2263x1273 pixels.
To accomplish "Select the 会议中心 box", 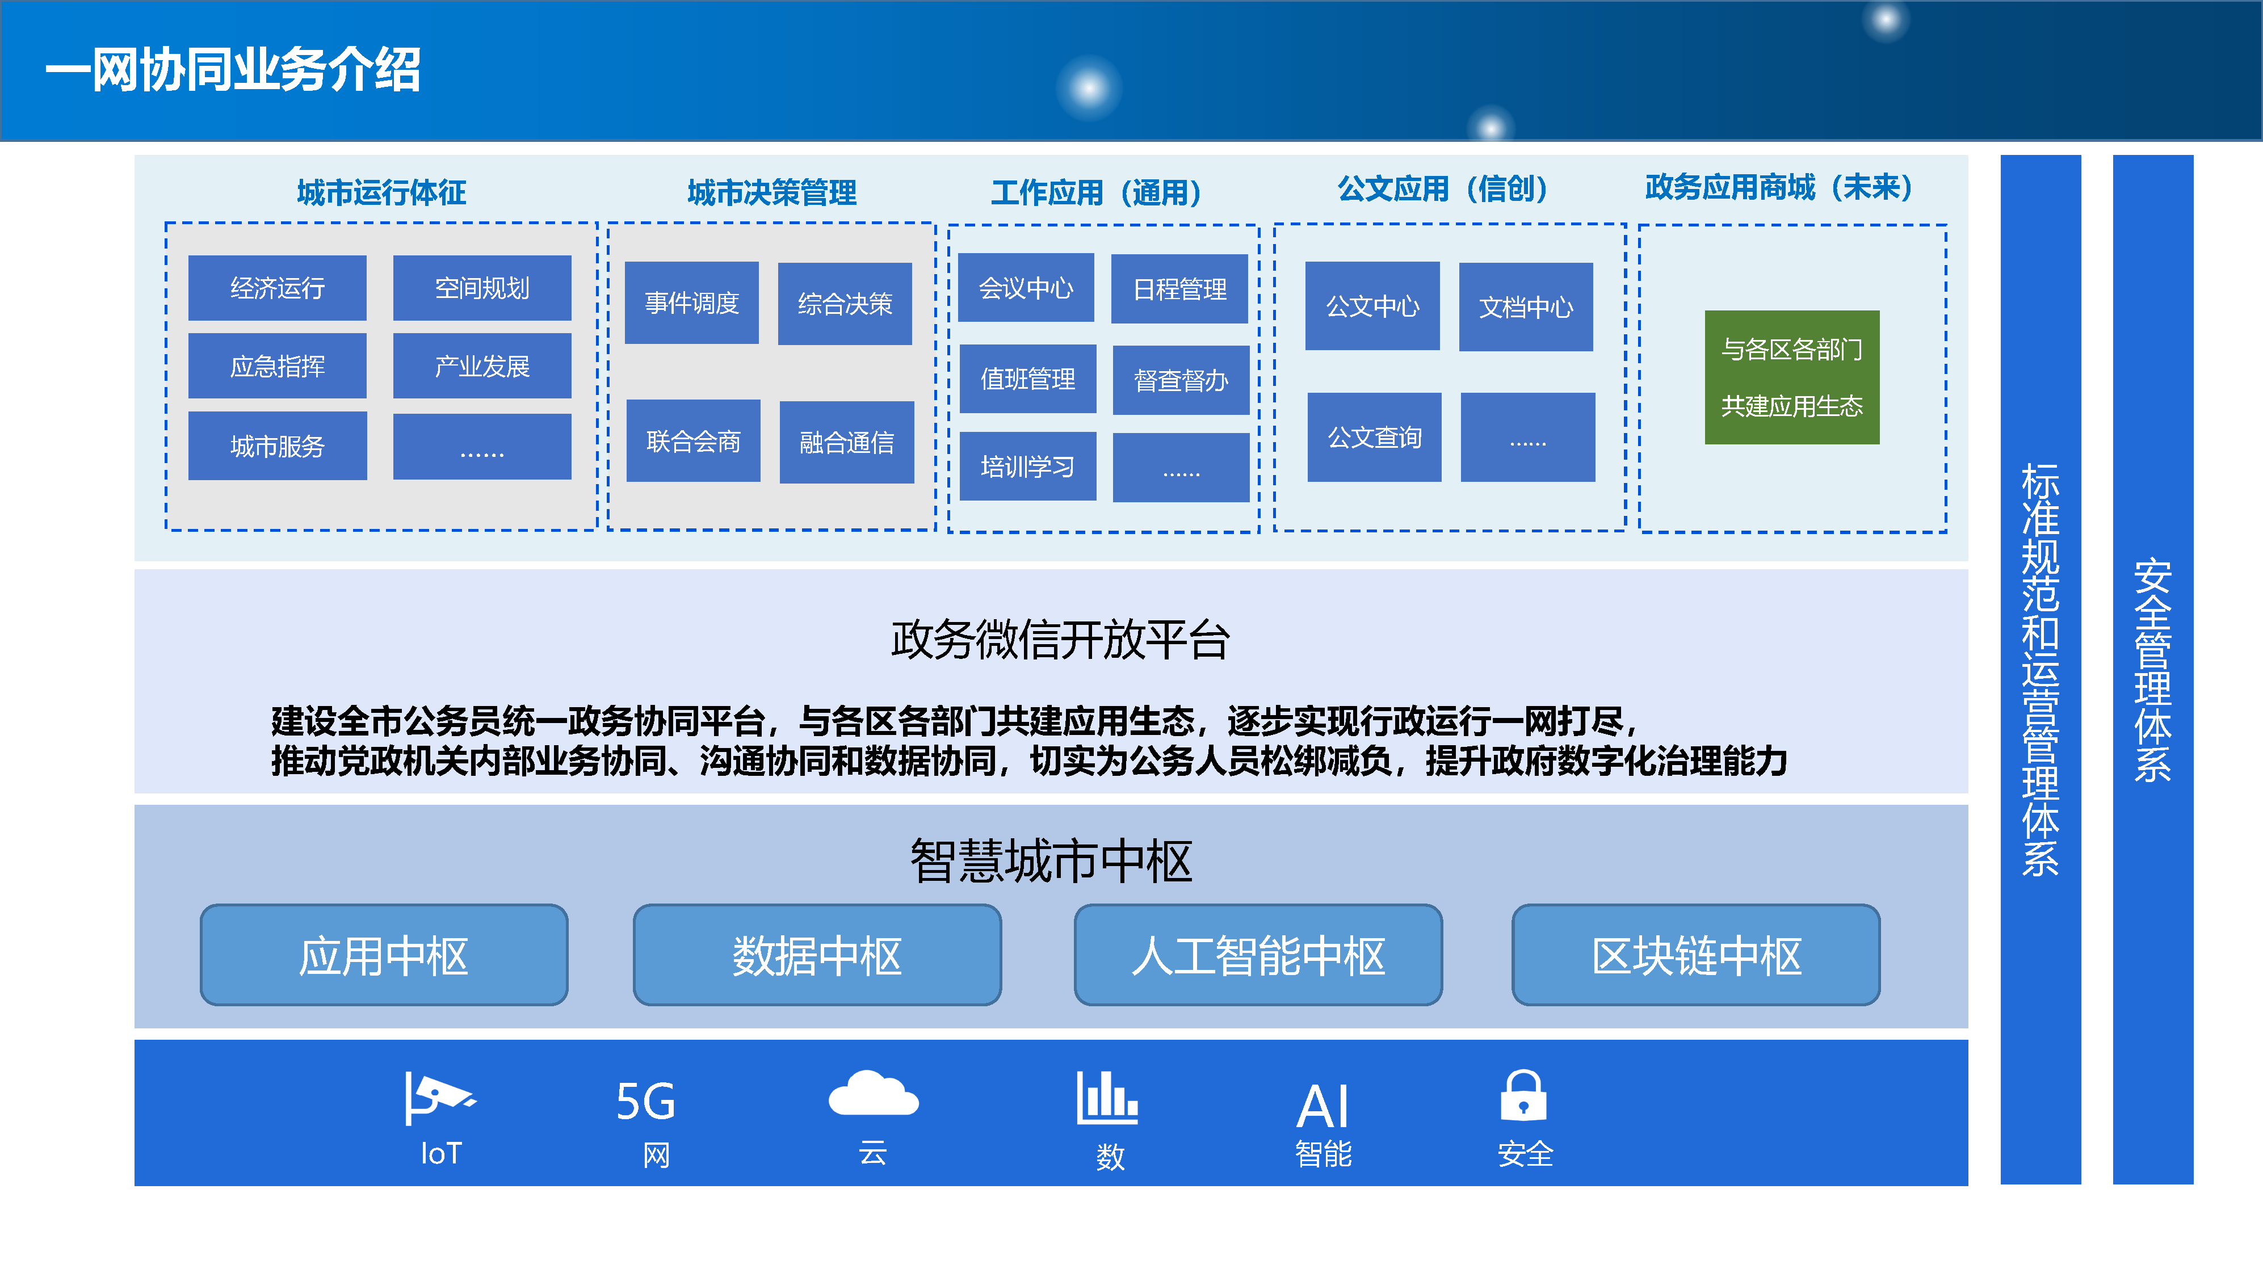I will [x=1025, y=288].
